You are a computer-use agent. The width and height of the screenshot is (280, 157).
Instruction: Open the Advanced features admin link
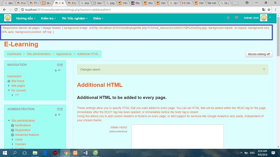pyautogui.click(x=27, y=135)
